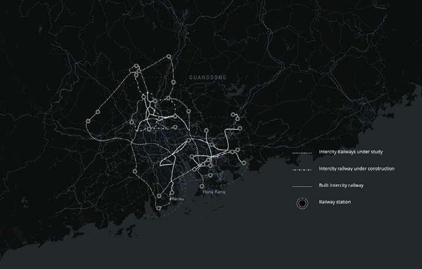The height and width of the screenshot is (269, 422).
Task: Click the Macau label
Action: click(x=176, y=199)
